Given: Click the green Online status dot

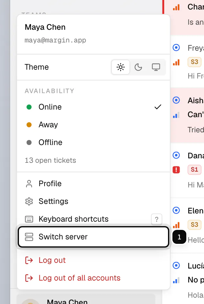Looking at the screenshot, I should 29,107.
